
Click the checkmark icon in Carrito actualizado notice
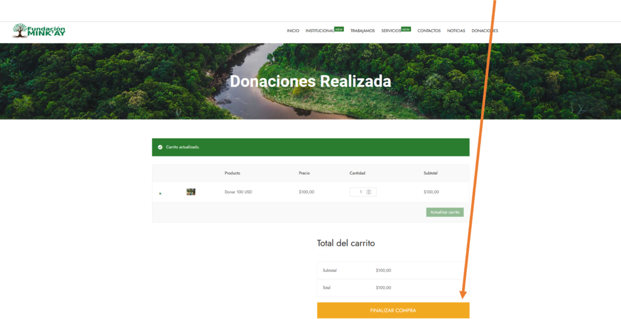tap(160, 147)
